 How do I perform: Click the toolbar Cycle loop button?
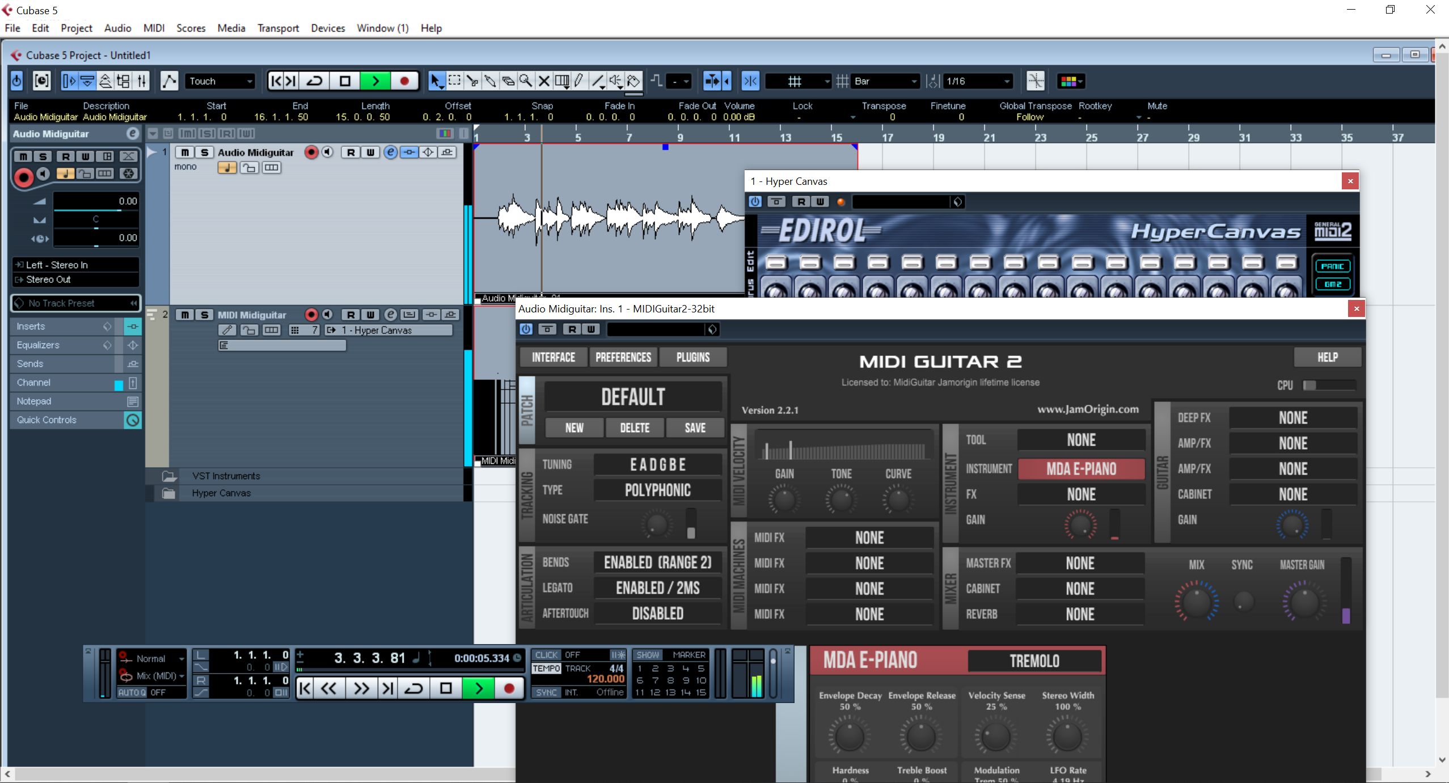315,81
